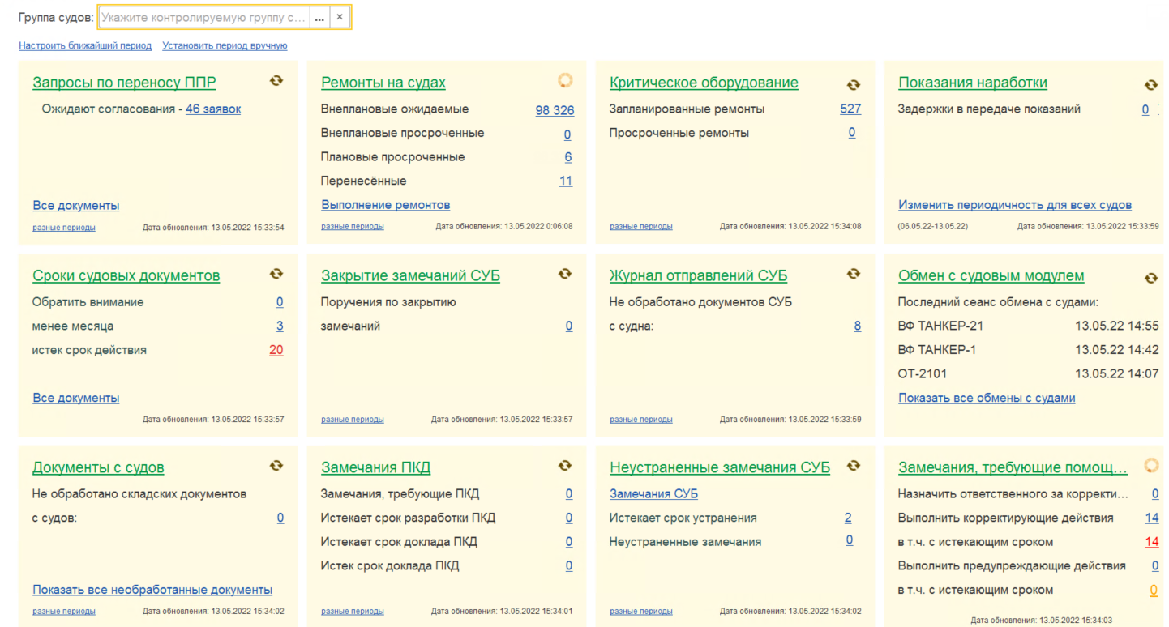
Task: Open Истекает срок устранения value 2
Action: (x=848, y=518)
